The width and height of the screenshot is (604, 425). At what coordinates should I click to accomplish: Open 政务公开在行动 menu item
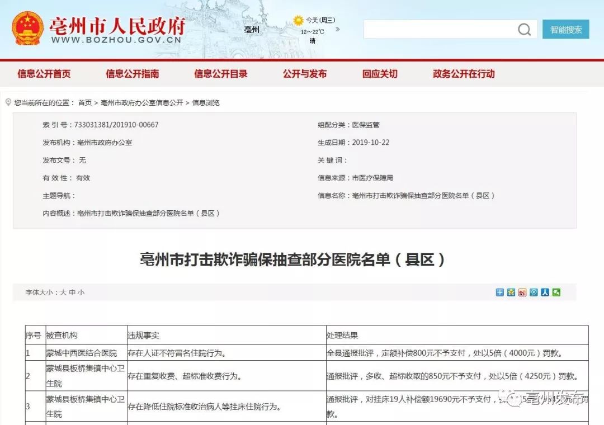[x=464, y=74]
